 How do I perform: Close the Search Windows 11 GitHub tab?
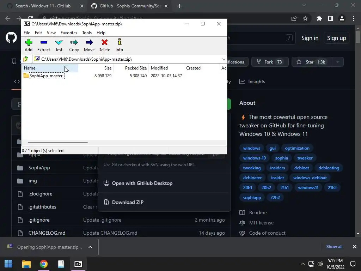(x=82, y=6)
